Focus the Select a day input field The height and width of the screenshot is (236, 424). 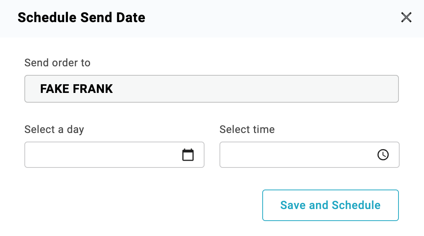(x=101, y=155)
